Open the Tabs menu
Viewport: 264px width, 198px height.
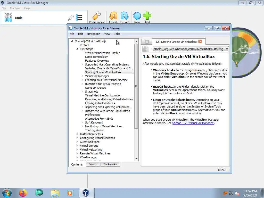117,34
